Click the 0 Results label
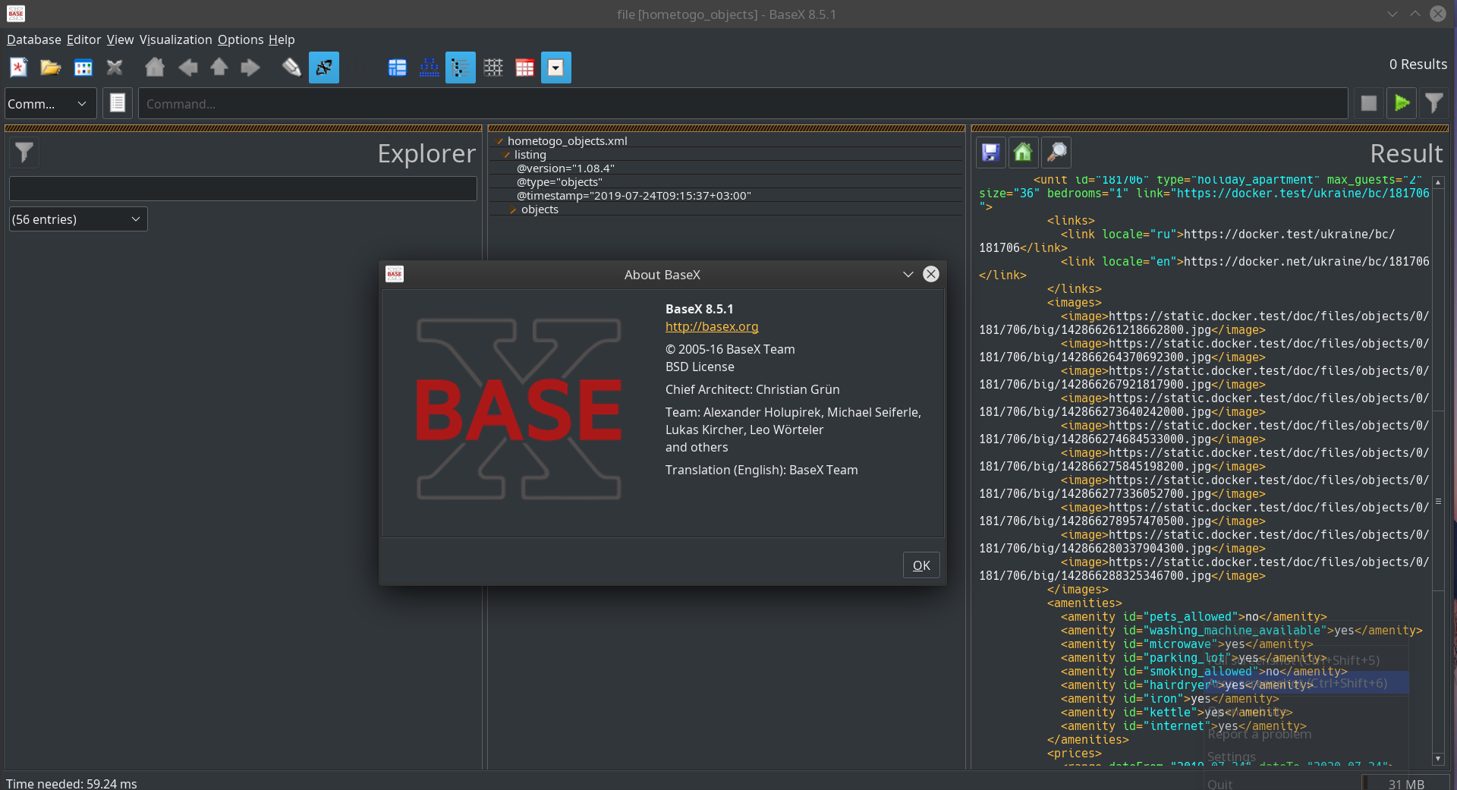 point(1418,65)
